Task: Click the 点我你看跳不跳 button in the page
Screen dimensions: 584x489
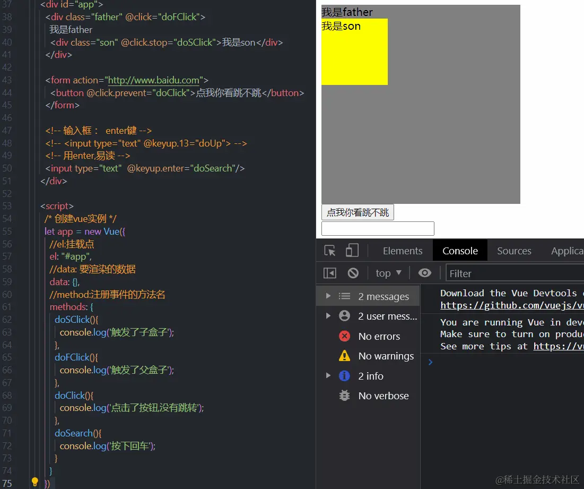Action: (358, 212)
